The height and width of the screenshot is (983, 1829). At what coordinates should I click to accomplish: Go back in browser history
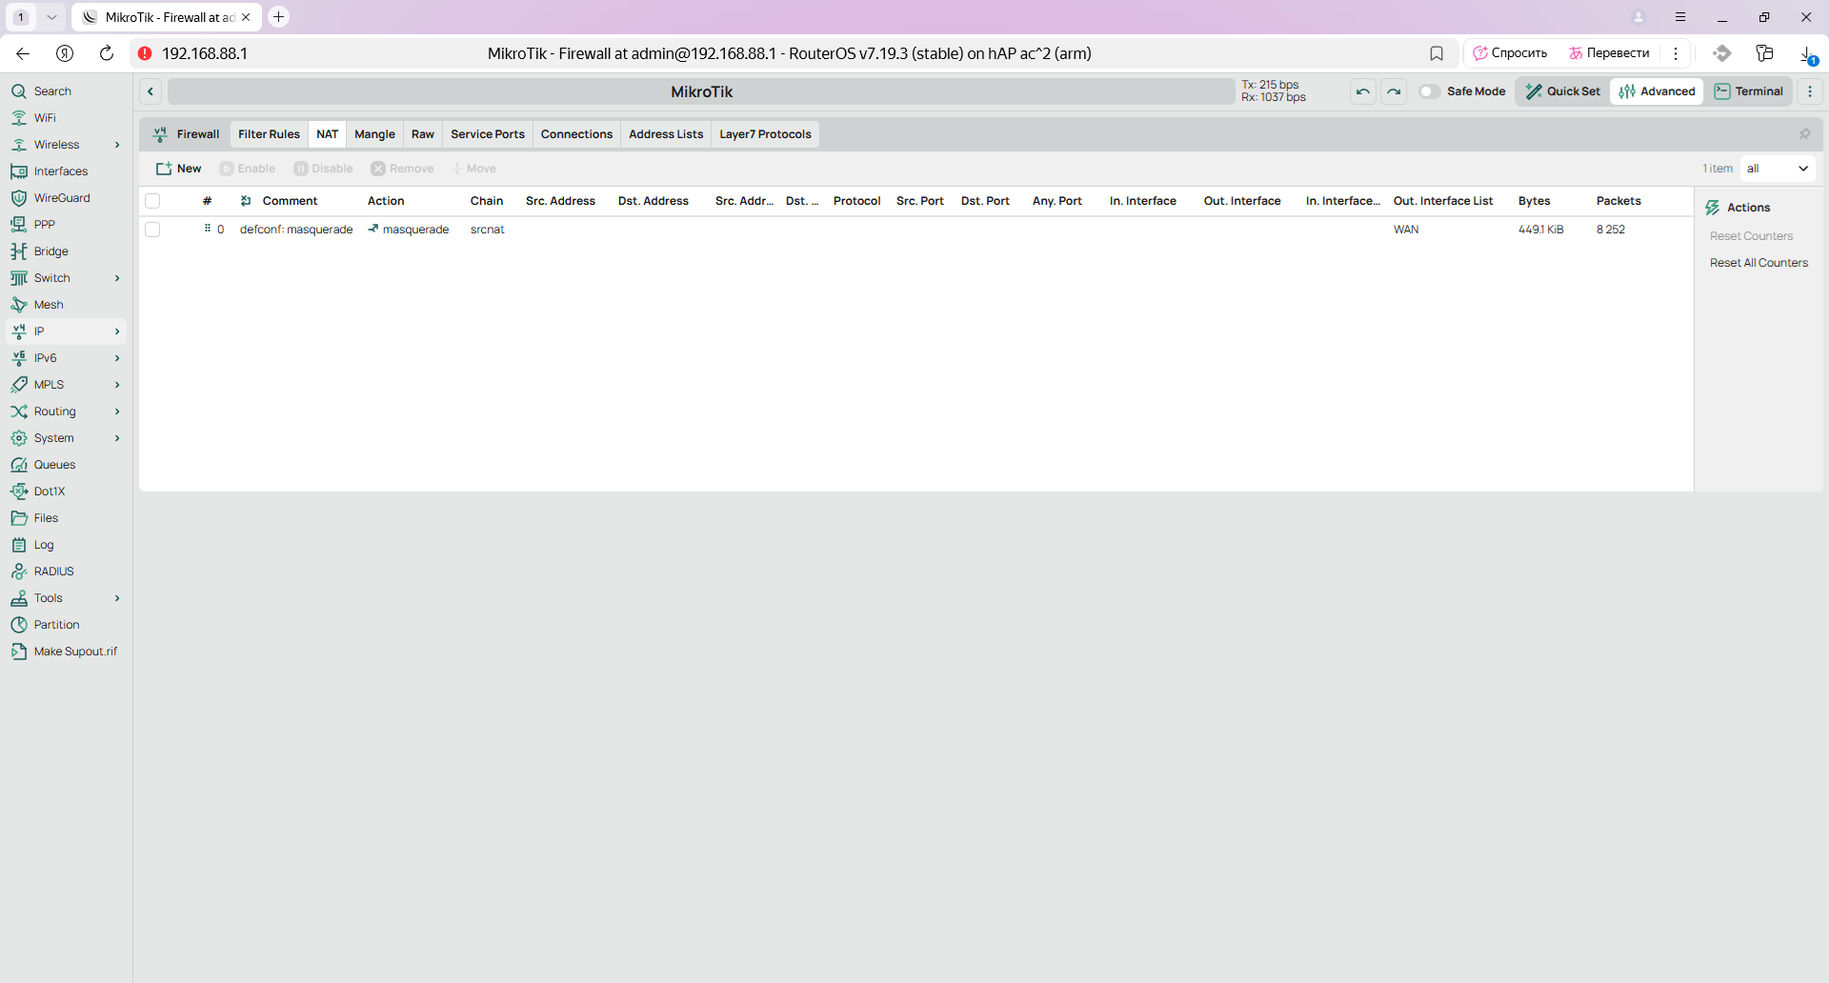pyautogui.click(x=23, y=53)
